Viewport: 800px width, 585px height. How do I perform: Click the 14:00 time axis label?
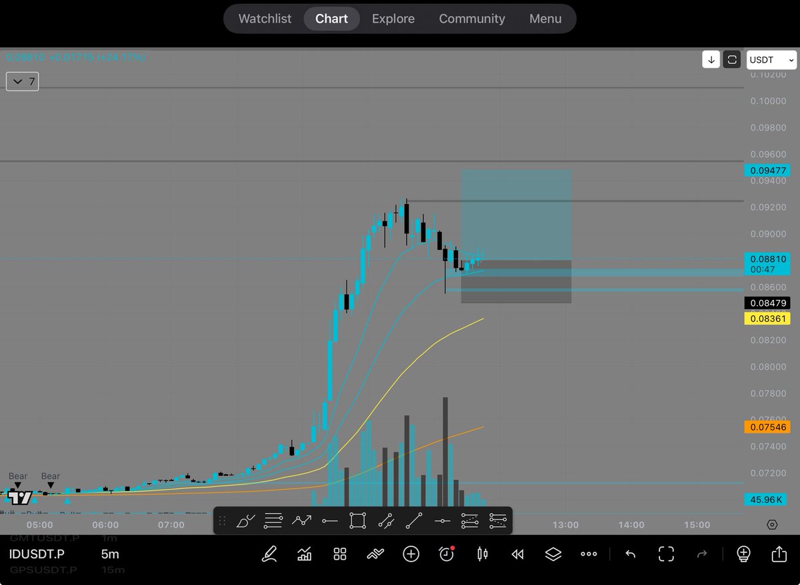point(631,525)
